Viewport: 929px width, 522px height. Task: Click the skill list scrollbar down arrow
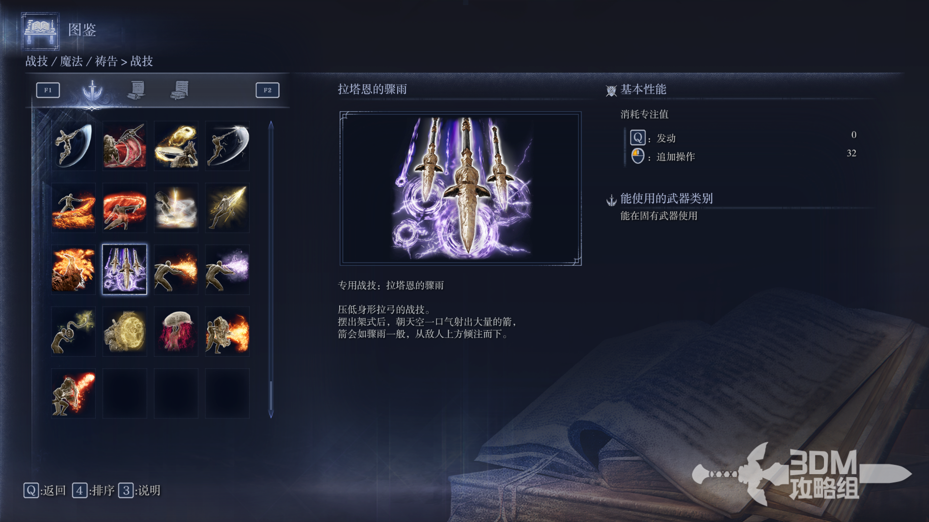[x=271, y=414]
